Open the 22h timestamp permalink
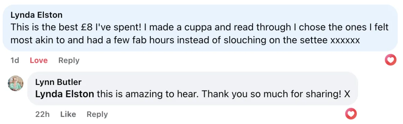Image resolution: width=403 pixels, height=124 pixels. [x=42, y=114]
